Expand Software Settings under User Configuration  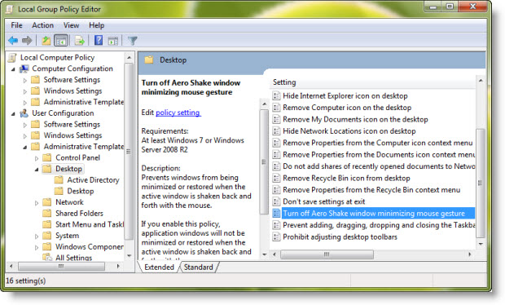coord(24,125)
